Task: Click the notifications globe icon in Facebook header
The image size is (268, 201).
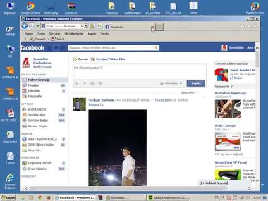Action: click(x=63, y=48)
